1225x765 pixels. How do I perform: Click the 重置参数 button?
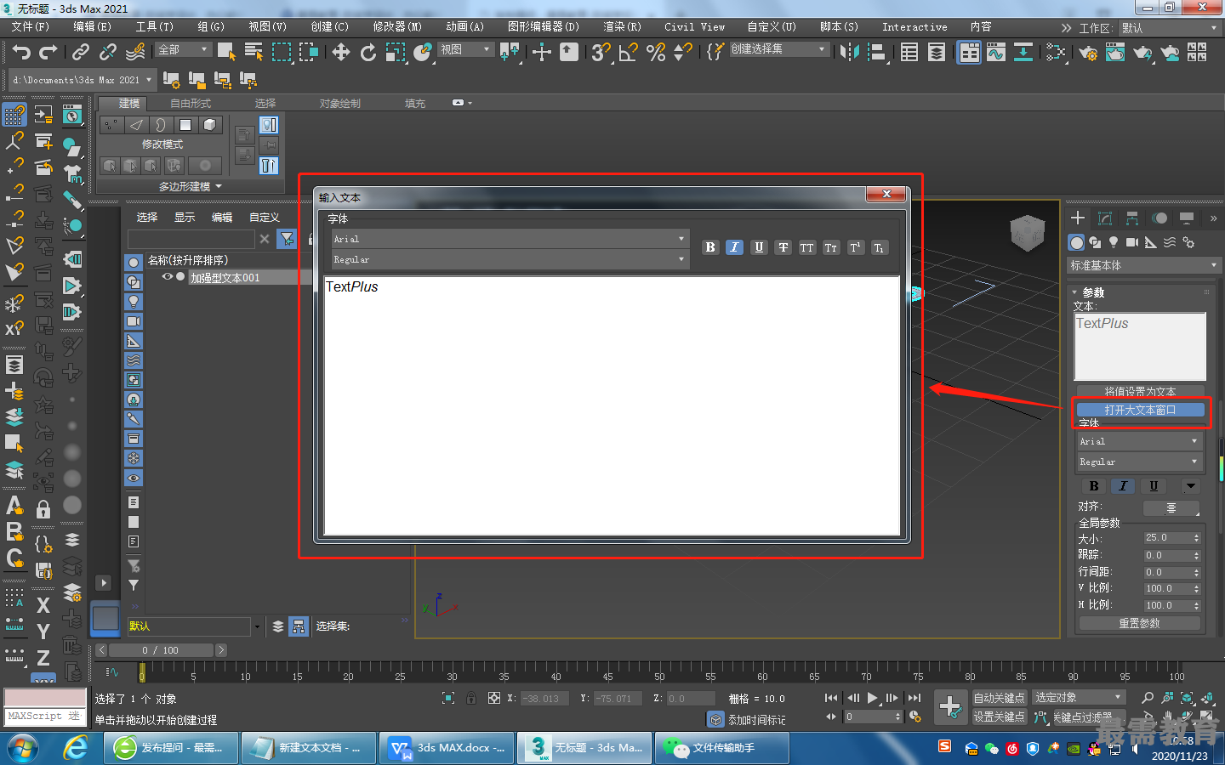[x=1140, y=623]
